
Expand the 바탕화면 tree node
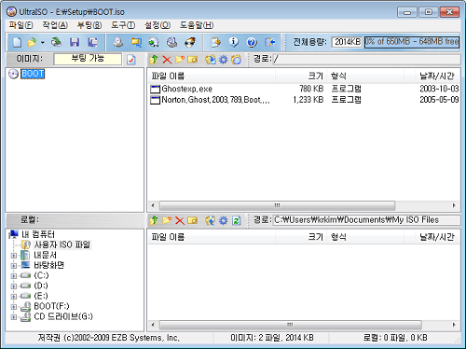(14, 266)
